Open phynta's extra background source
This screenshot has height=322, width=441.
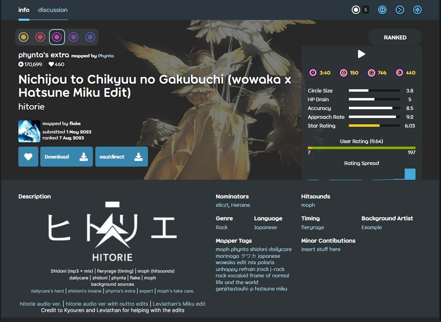click(120, 291)
